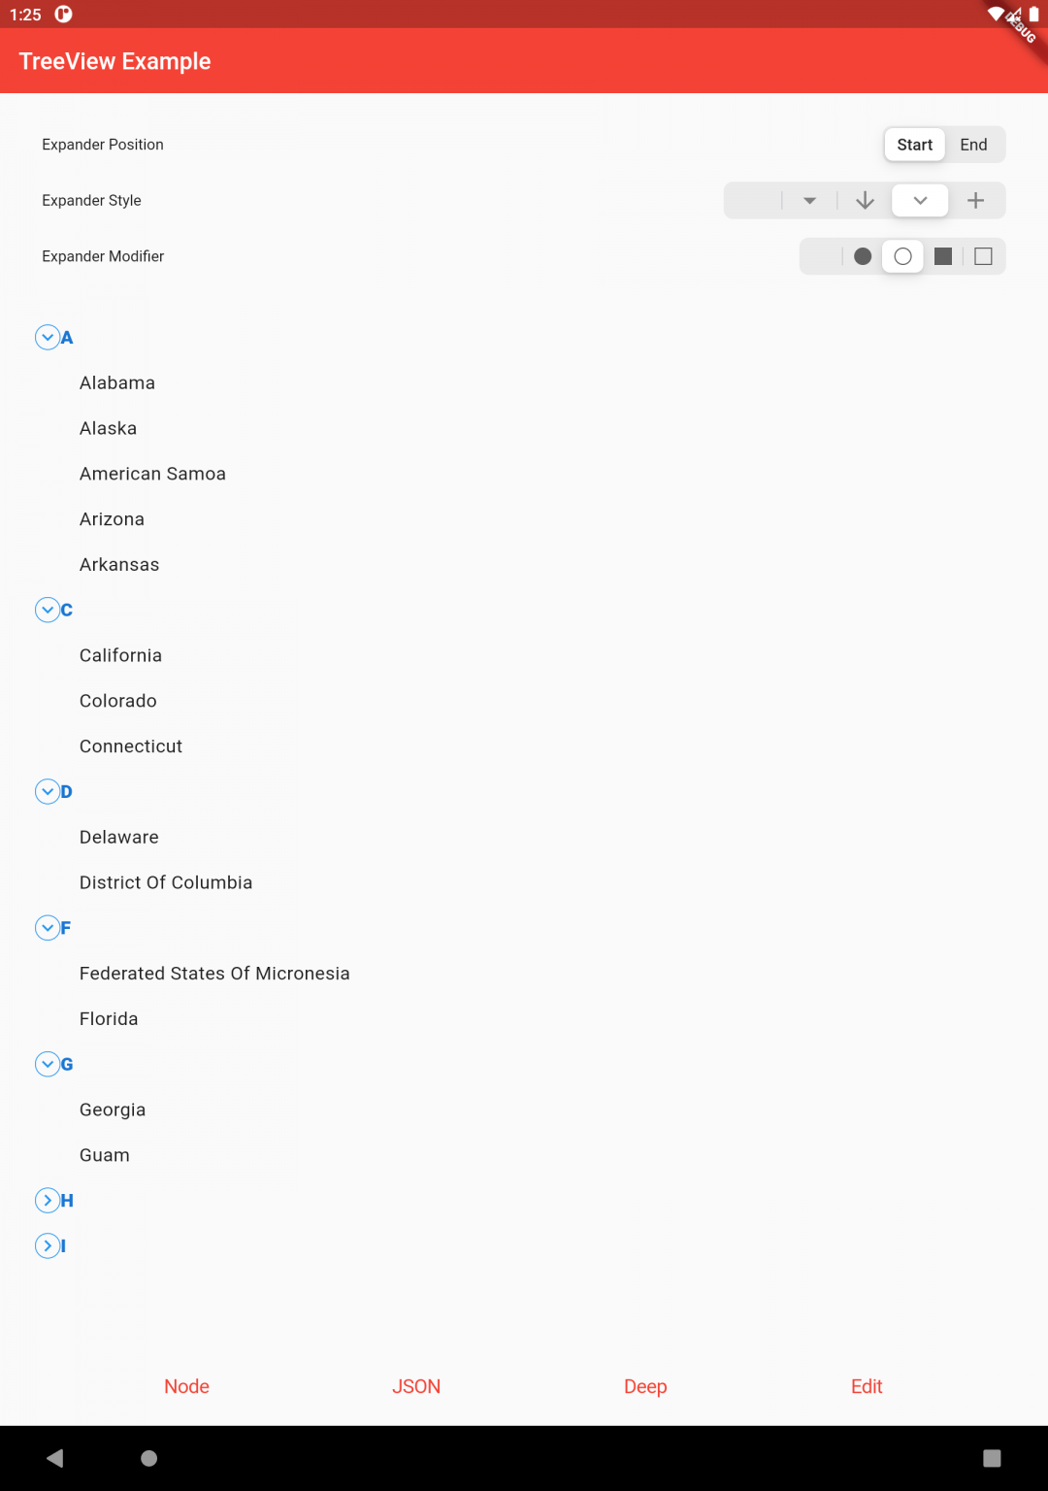Choose the filled circle expander modifier
Screen dimensions: 1048x1491
pyautogui.click(x=863, y=256)
